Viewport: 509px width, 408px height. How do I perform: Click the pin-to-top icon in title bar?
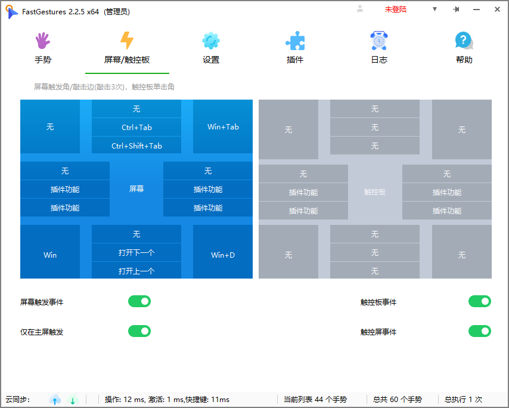(x=455, y=10)
